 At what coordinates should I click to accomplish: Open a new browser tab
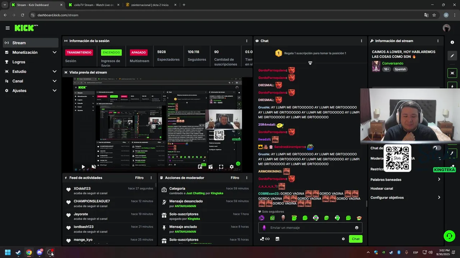click(x=184, y=5)
